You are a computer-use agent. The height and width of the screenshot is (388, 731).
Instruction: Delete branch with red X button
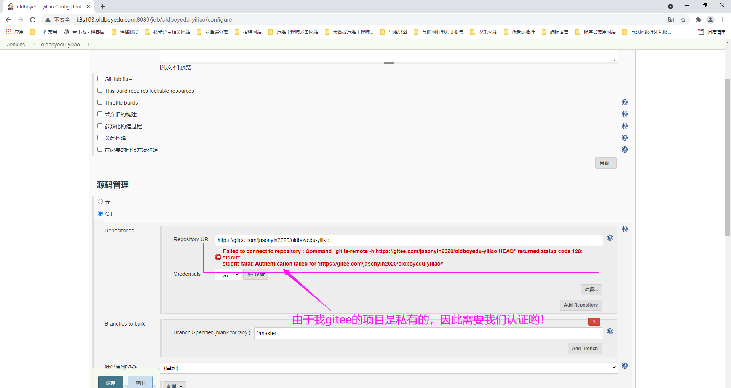point(594,322)
